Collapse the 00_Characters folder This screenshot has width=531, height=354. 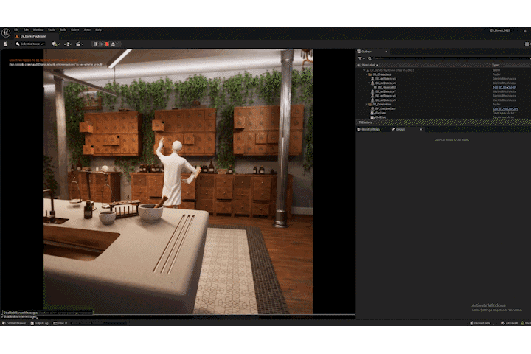click(367, 74)
